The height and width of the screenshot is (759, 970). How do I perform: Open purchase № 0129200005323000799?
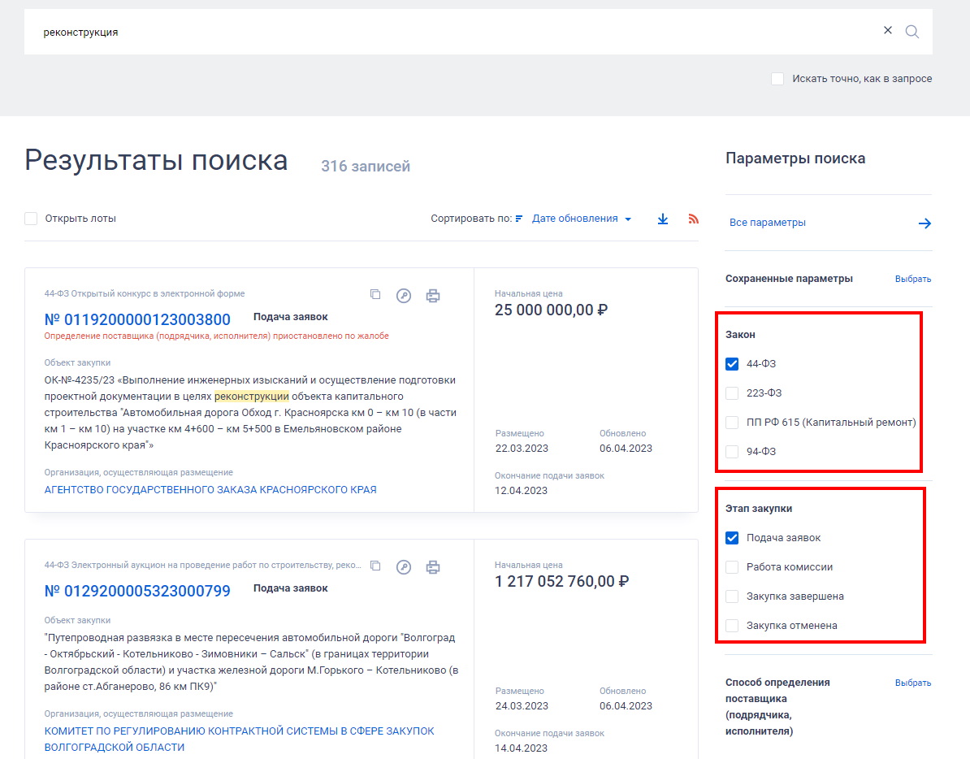[137, 592]
